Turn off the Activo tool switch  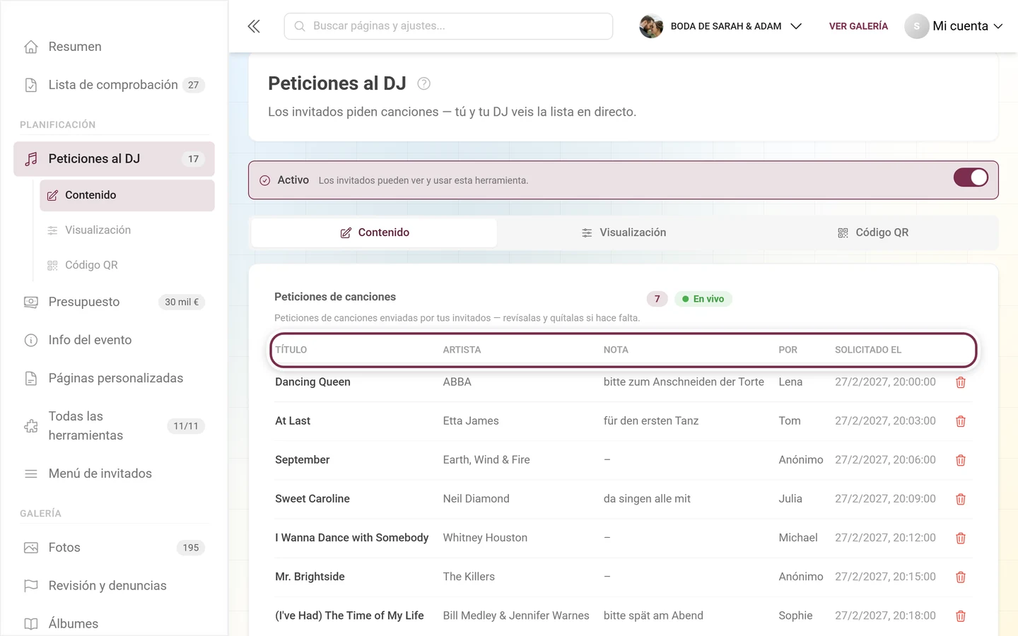971,177
